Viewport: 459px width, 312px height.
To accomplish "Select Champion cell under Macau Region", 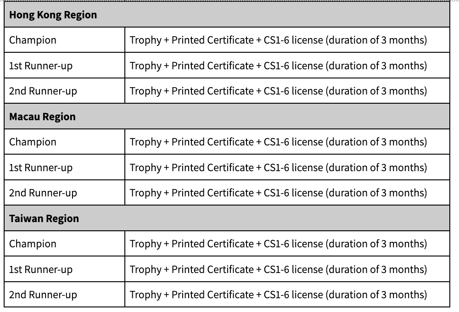I will pos(33,142).
